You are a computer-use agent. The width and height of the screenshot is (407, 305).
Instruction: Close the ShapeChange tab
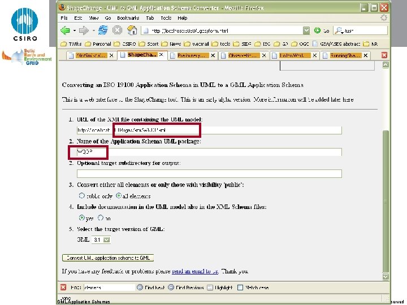(161, 55)
